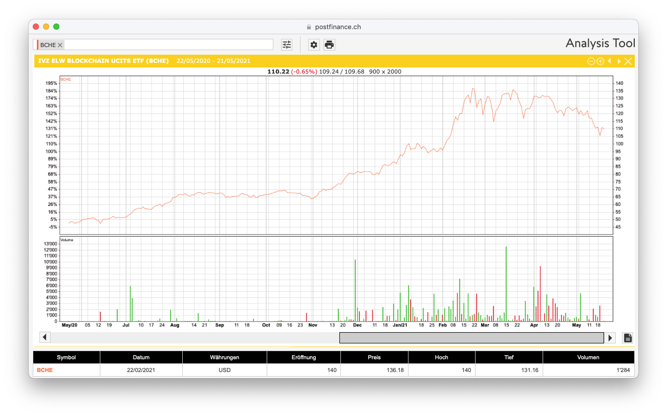Click inside the symbol search input field
The width and height of the screenshot is (667, 416).
[x=169, y=45]
